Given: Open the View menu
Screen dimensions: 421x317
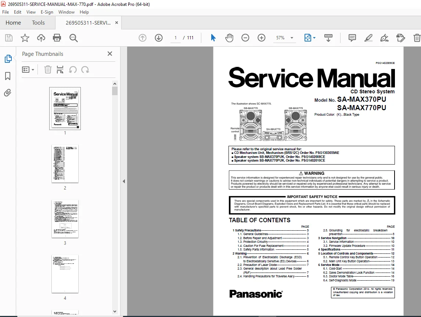Looking at the screenshot, I should [31, 12].
